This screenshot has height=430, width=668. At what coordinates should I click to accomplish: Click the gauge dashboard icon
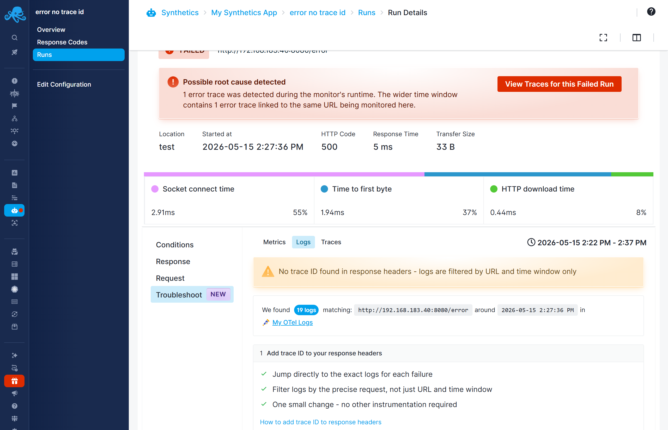tap(15, 144)
